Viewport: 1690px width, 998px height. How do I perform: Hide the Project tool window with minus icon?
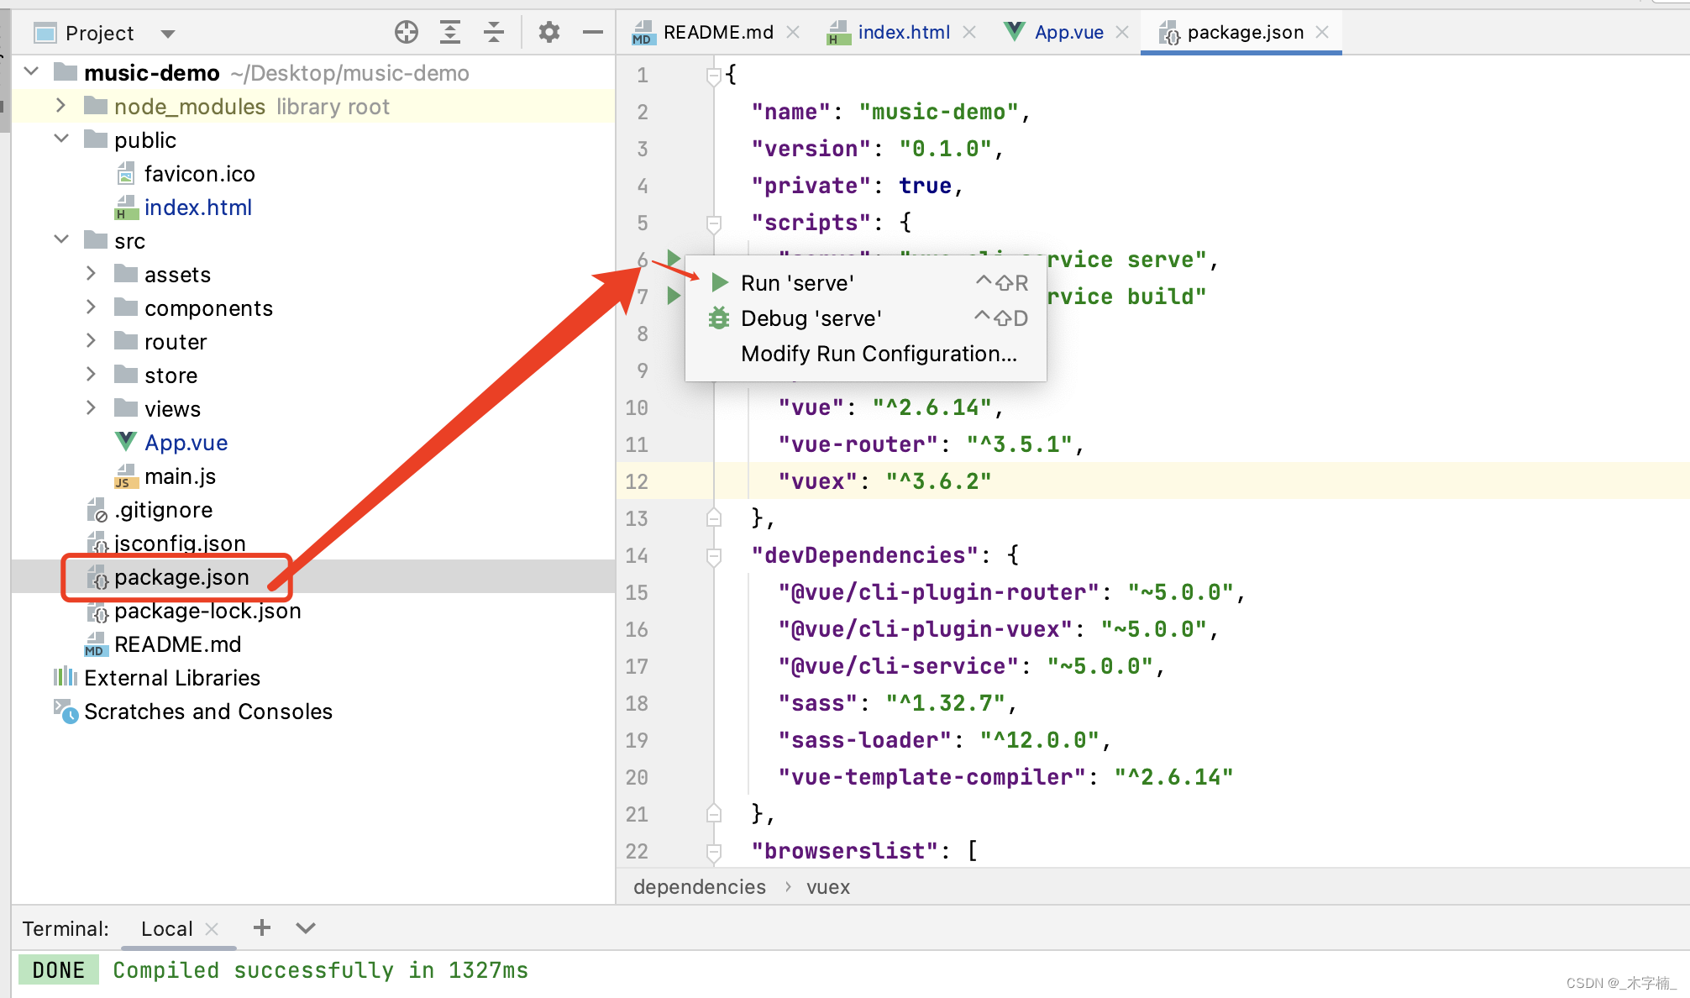592,33
